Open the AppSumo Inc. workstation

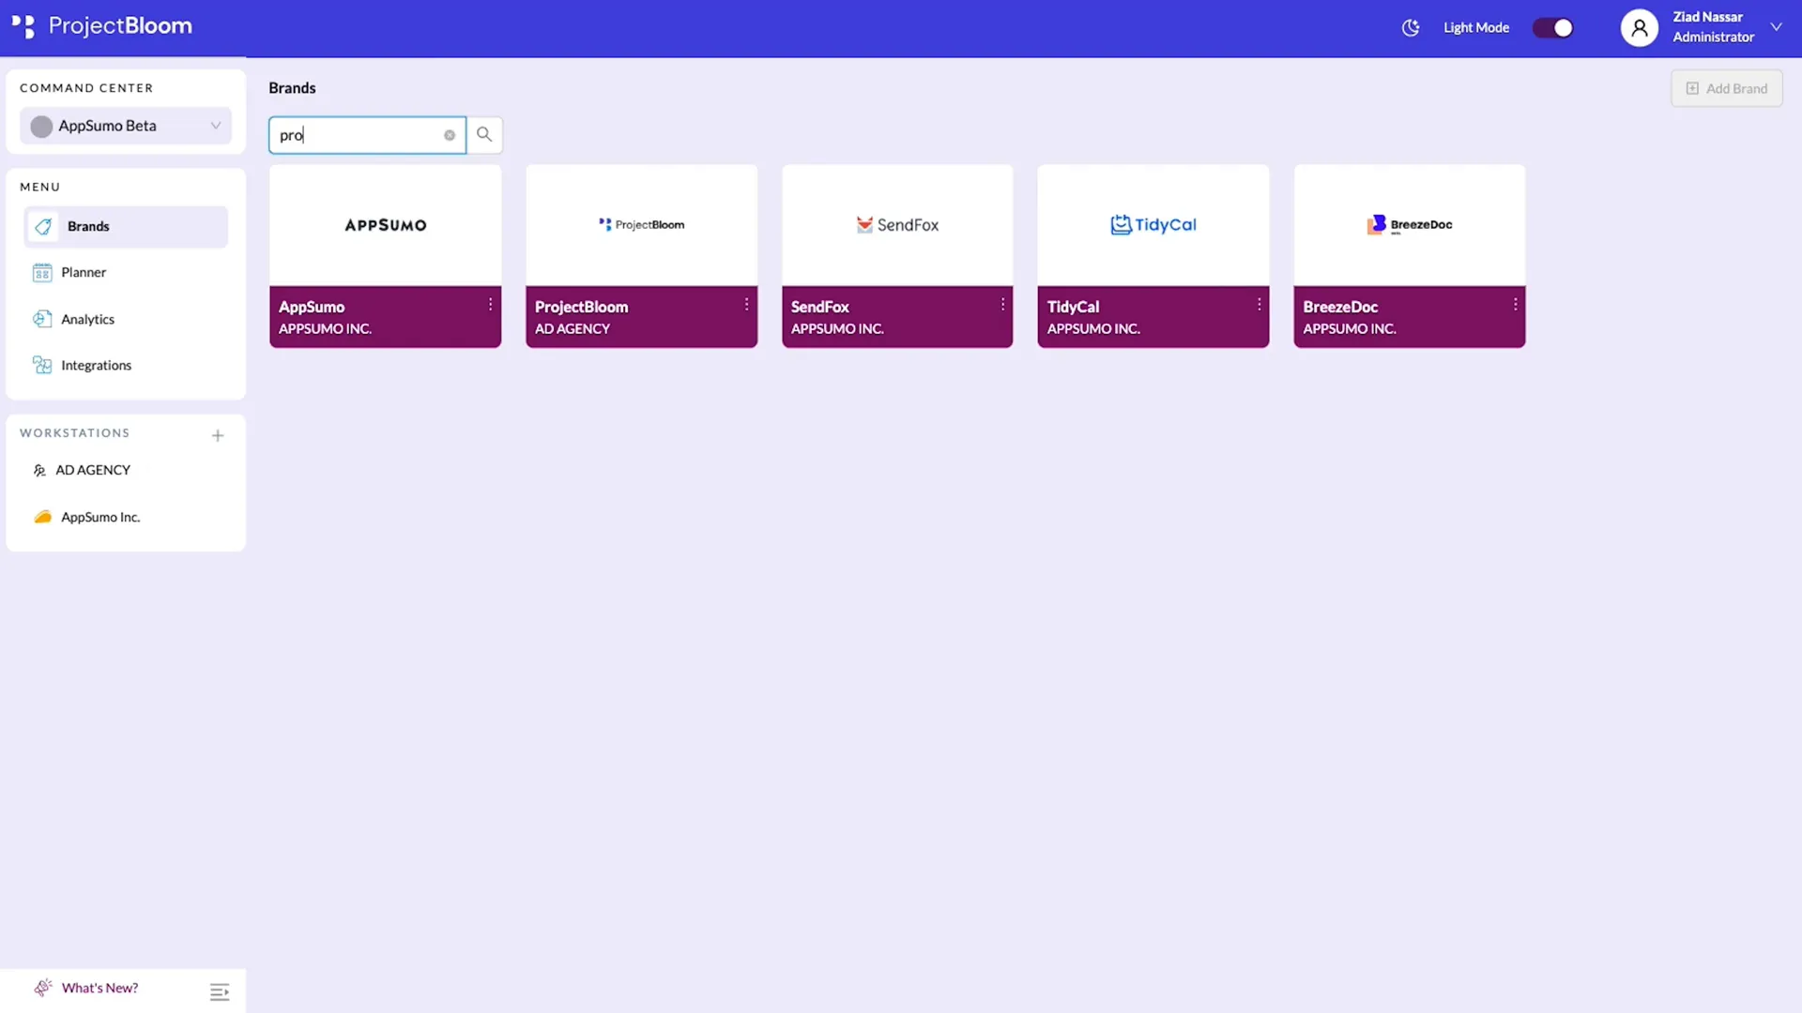[100, 517]
